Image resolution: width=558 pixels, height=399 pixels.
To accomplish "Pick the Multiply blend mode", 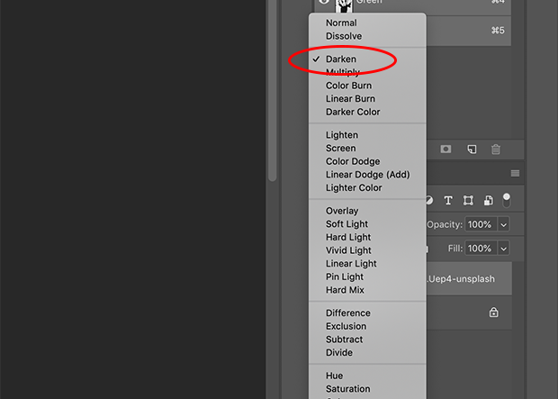I will [367, 72].
